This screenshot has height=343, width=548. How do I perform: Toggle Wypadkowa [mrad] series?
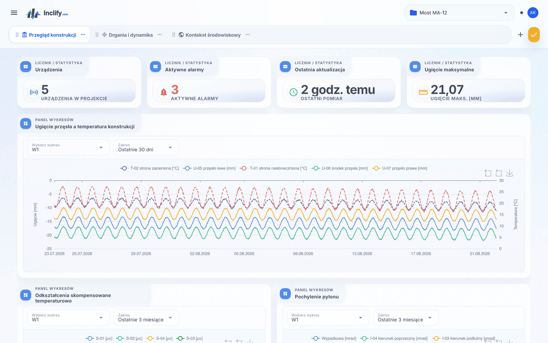[x=334, y=339]
